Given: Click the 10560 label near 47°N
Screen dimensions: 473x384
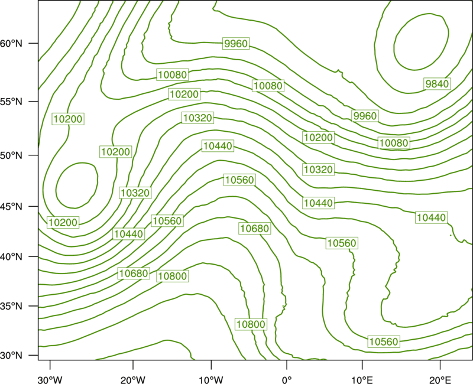Looking at the screenshot, I should click(240, 180).
